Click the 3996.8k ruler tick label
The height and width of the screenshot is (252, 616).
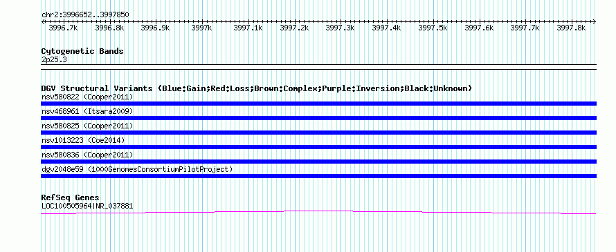[x=109, y=28]
